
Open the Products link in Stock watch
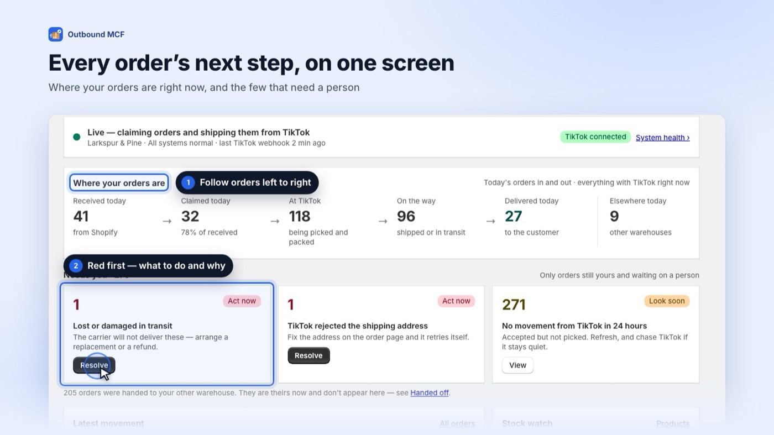[673, 424]
